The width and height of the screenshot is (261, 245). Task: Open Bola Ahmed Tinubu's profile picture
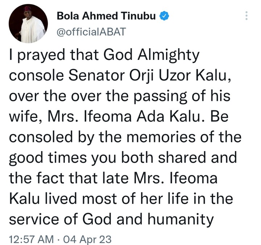pyautogui.click(x=29, y=24)
